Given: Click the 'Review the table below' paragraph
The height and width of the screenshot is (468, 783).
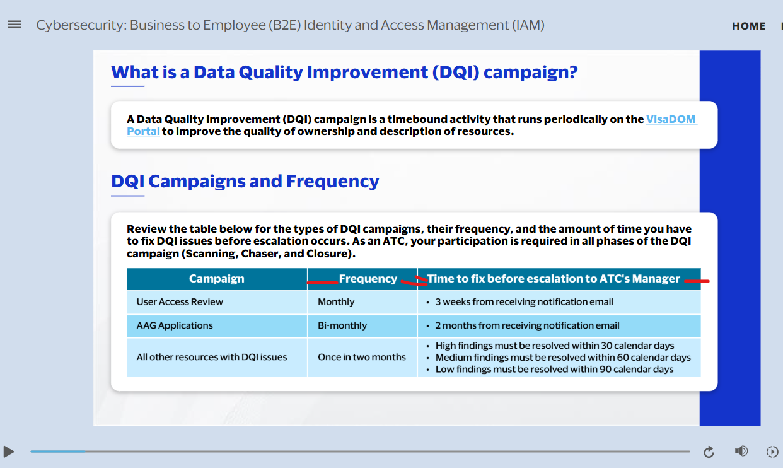Looking at the screenshot, I should point(409,242).
